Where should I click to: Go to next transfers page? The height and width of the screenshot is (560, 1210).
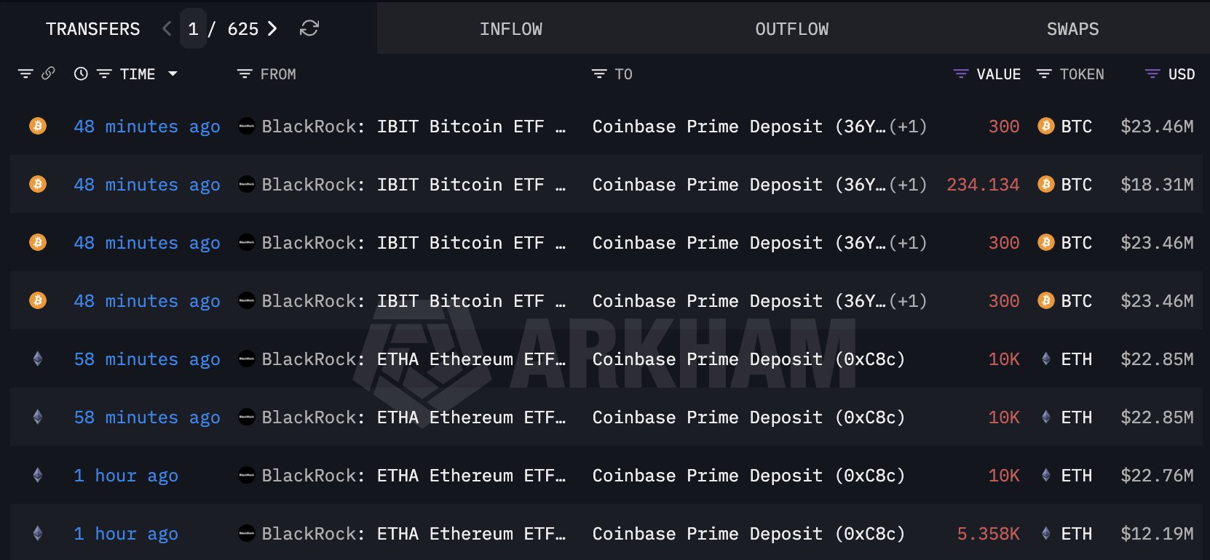272,28
